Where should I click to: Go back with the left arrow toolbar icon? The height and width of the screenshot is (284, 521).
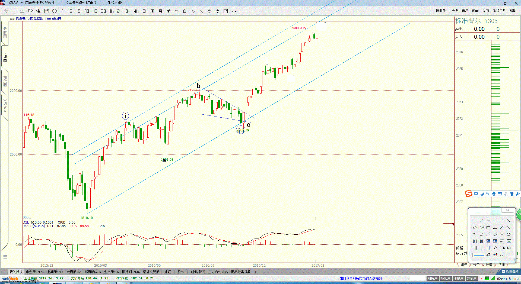point(6,11)
